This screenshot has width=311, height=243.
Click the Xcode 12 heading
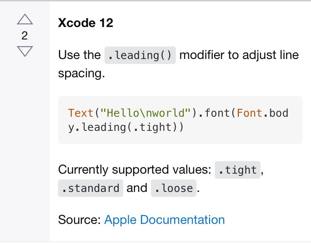pyautogui.click(x=85, y=23)
